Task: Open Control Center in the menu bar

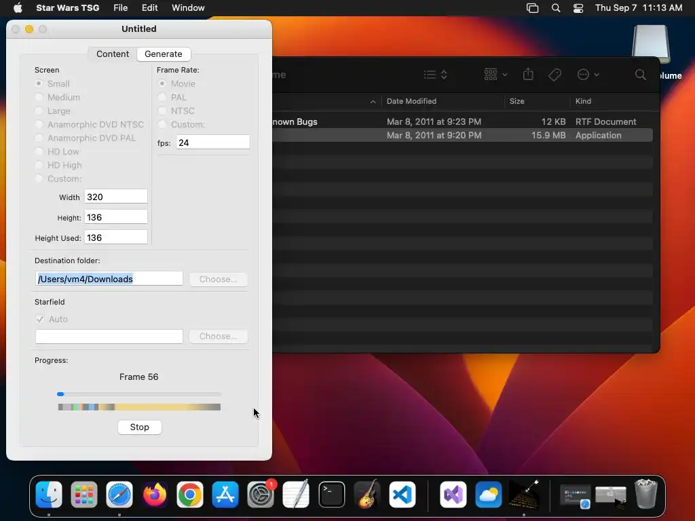Action: tap(578, 8)
